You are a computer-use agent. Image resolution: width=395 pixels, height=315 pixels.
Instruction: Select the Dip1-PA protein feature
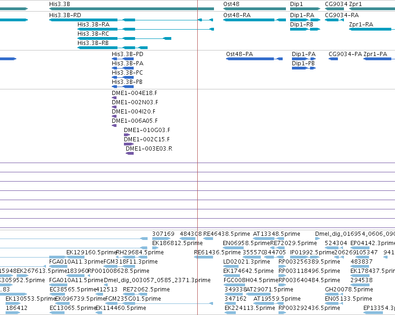pos(304,59)
